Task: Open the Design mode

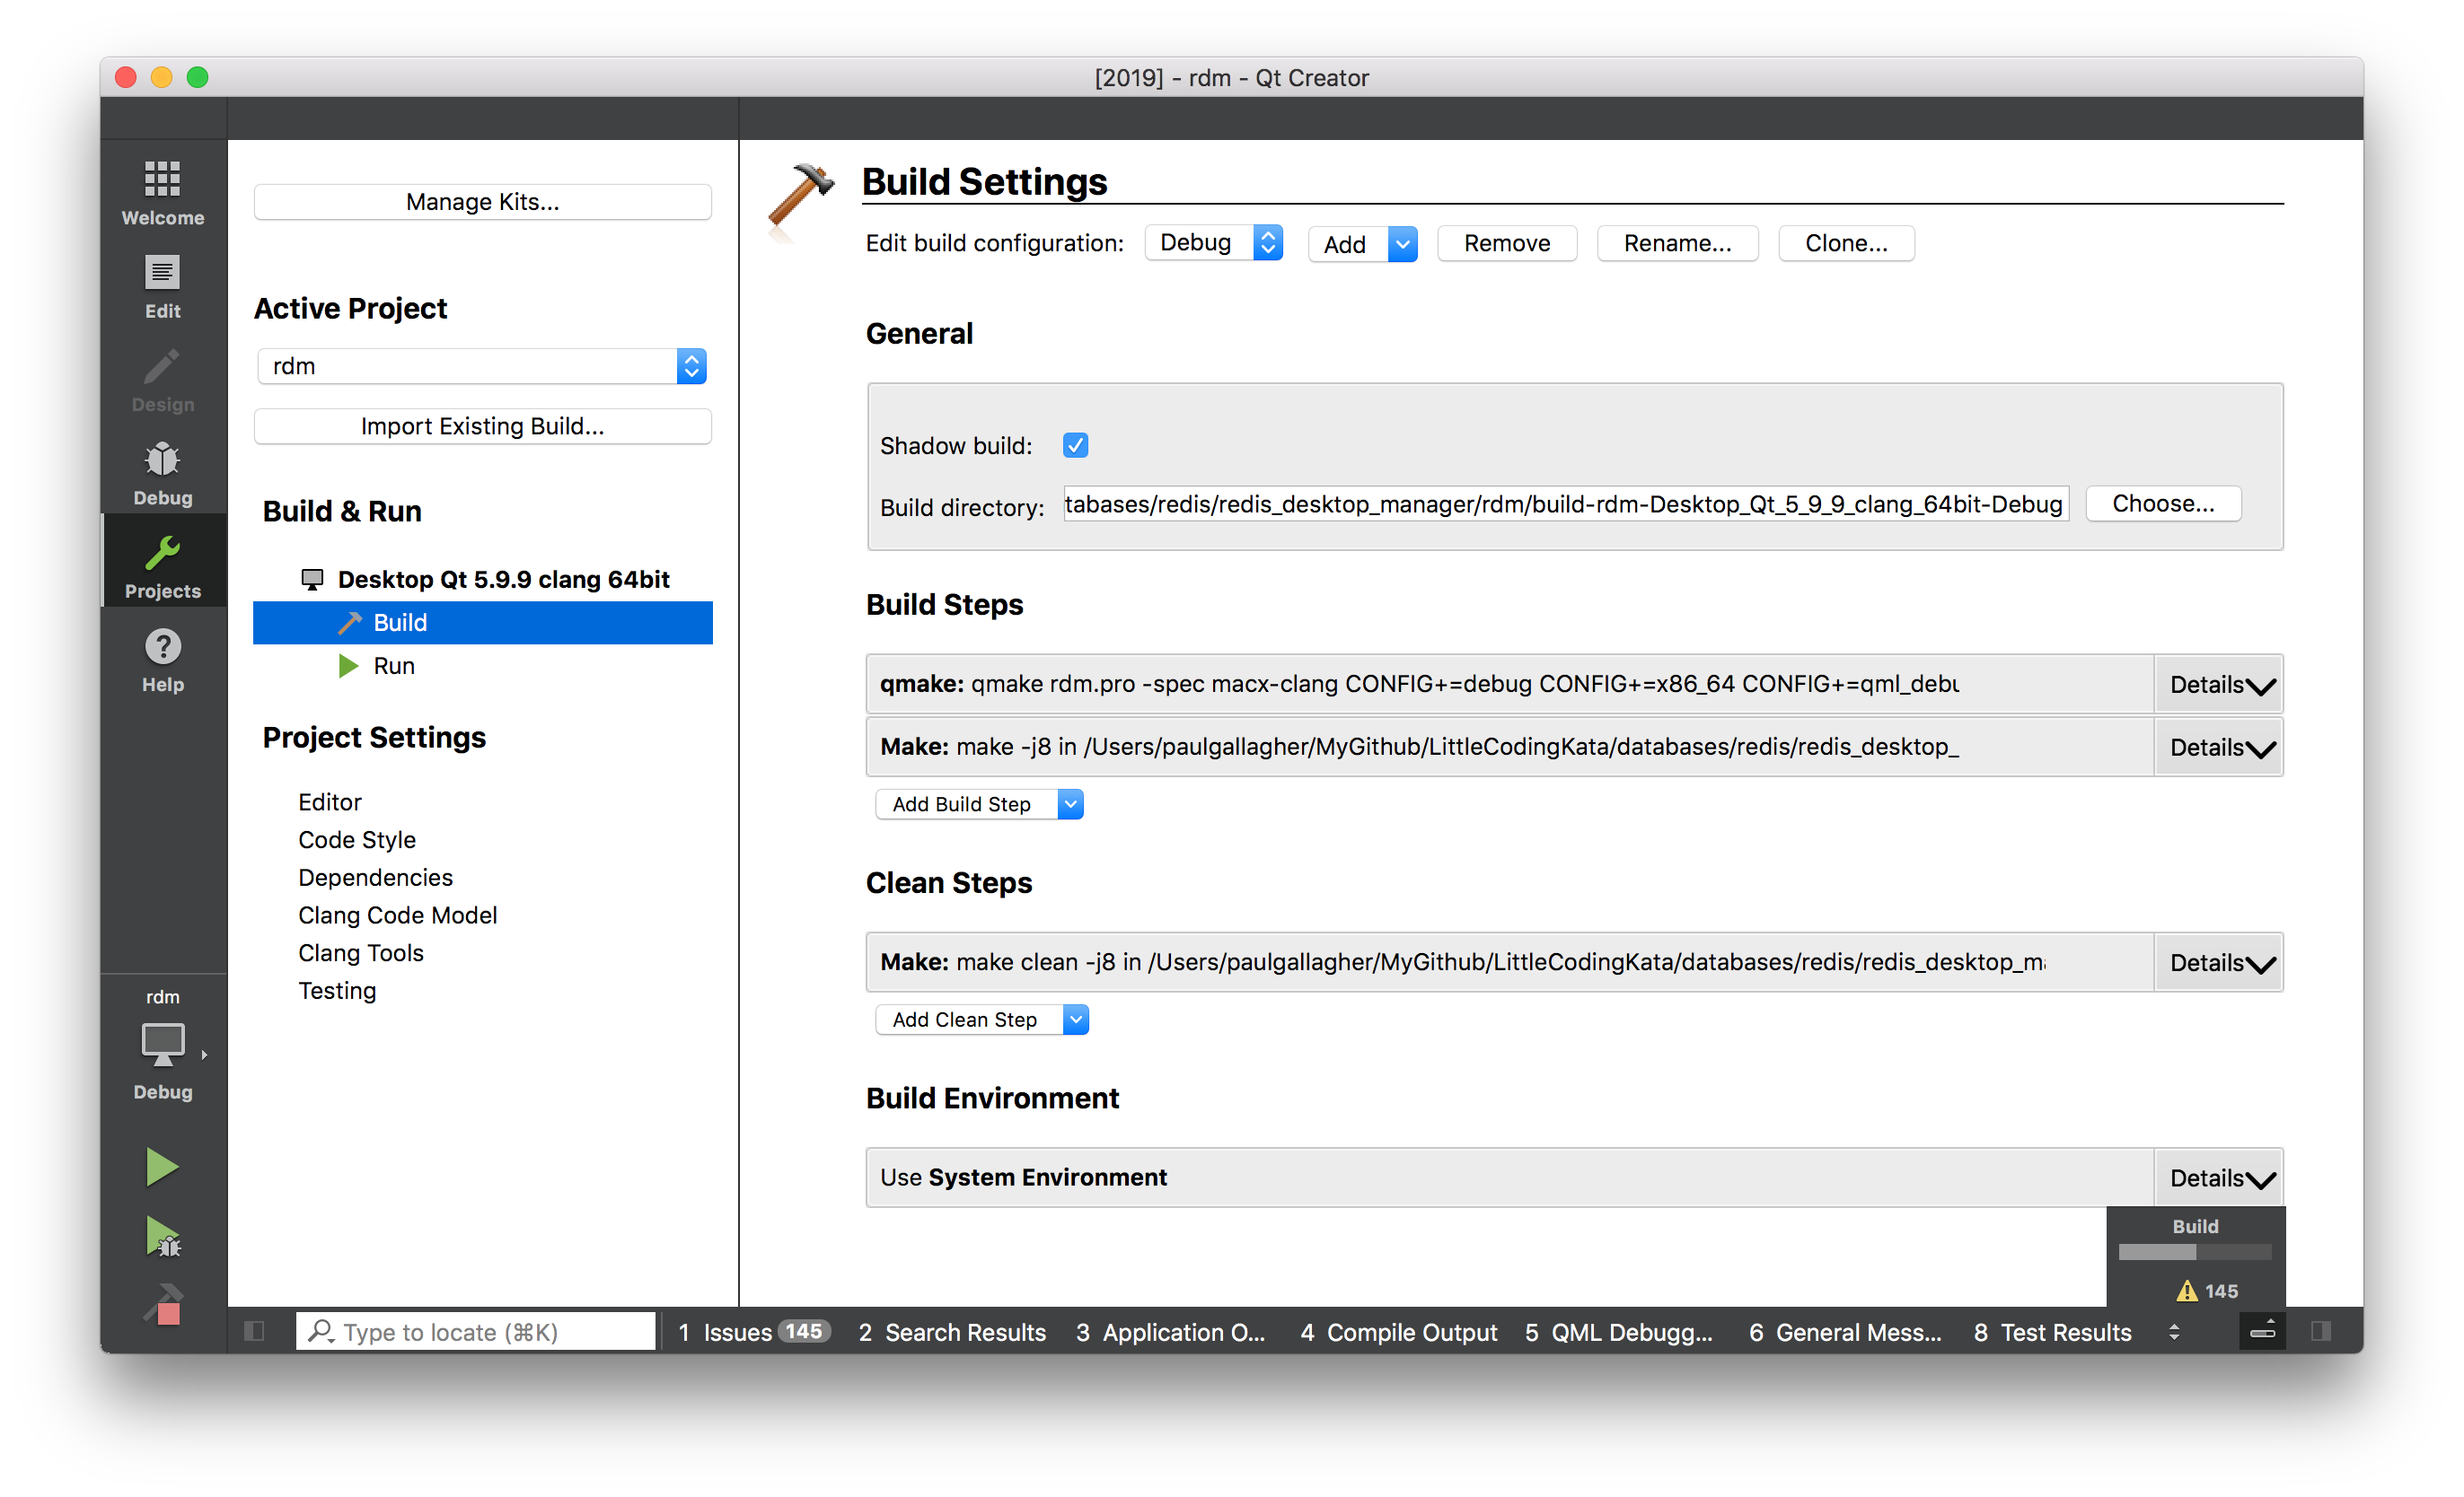Action: coord(162,380)
